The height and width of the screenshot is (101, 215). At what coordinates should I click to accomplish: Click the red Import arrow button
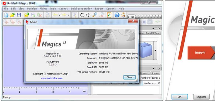pos(200,52)
